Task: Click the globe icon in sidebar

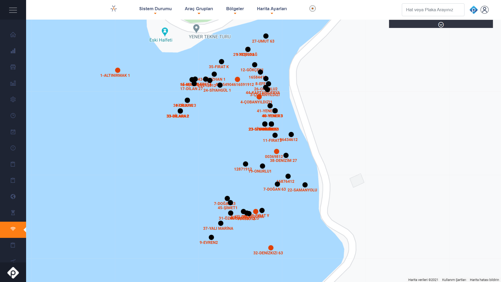Action: tap(13, 197)
